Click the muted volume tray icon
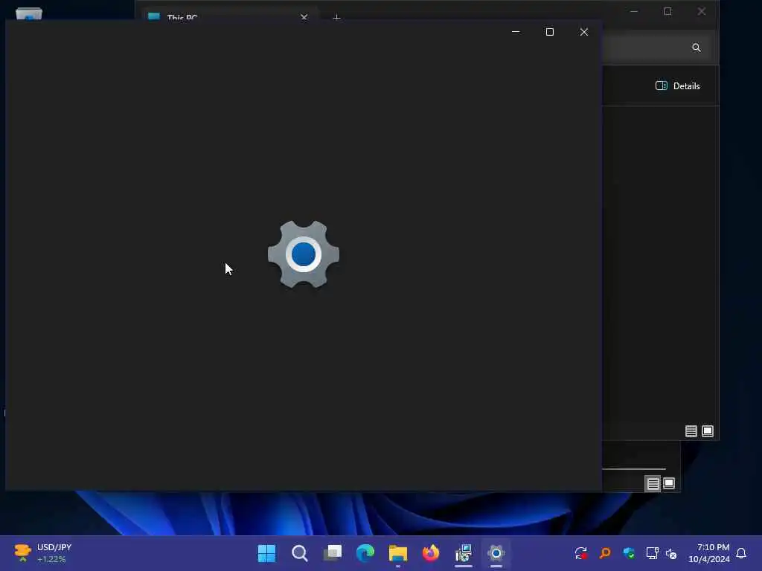 click(671, 553)
